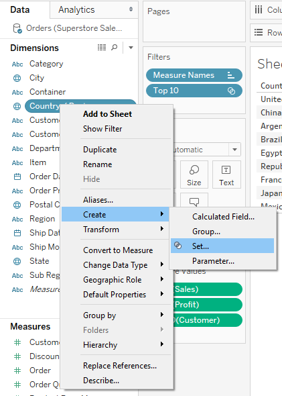Select the Region dimension field
The width and height of the screenshot is (282, 396).
pyautogui.click(x=42, y=219)
